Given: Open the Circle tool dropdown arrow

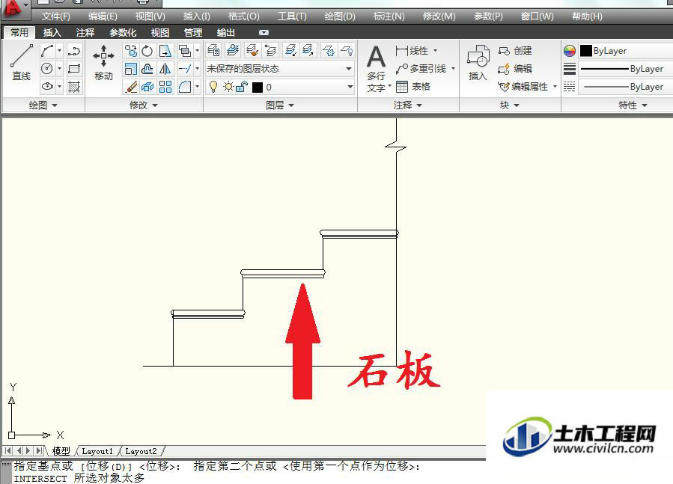Looking at the screenshot, I should click(x=59, y=69).
